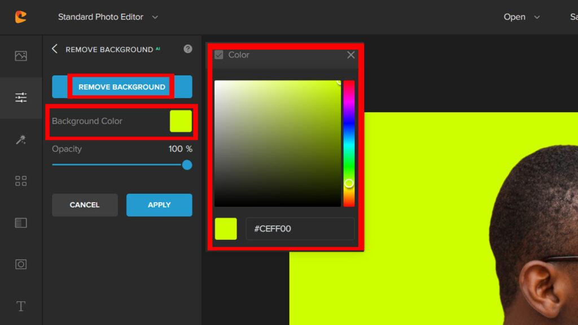Open the Touch Up magic wand tool

coord(21,139)
